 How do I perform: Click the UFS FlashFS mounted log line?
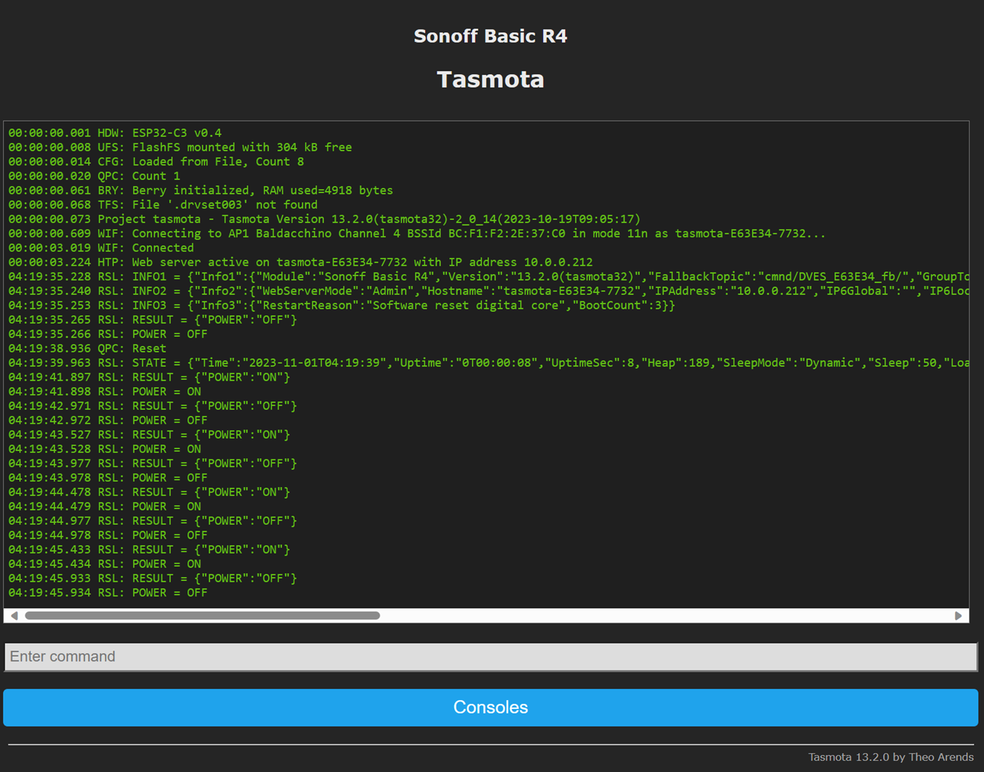click(x=180, y=148)
